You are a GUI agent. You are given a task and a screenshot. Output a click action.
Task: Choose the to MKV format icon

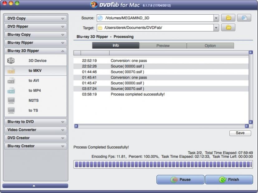[x=11, y=71]
